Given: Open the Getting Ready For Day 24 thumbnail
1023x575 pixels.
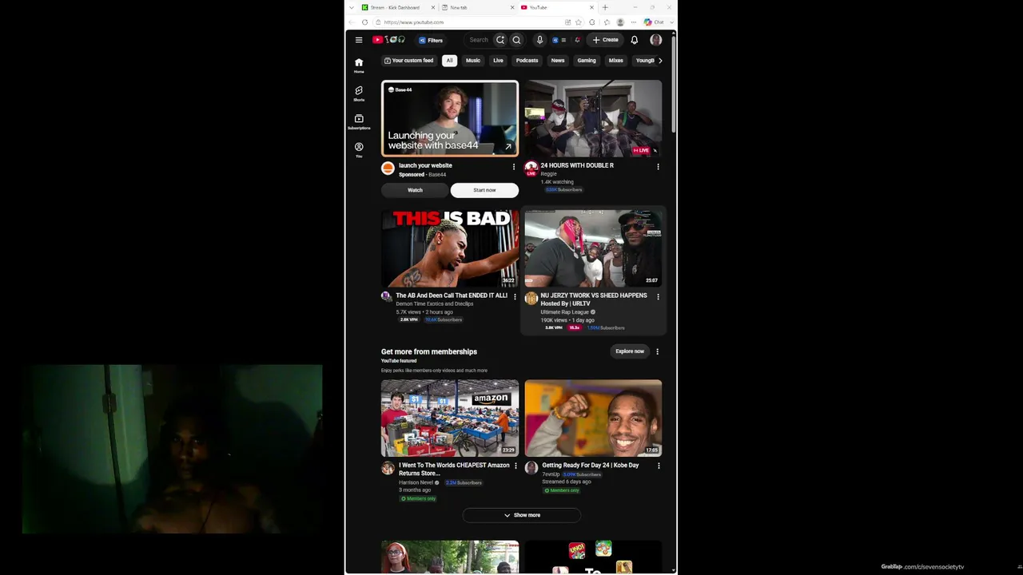Looking at the screenshot, I should pyautogui.click(x=593, y=418).
